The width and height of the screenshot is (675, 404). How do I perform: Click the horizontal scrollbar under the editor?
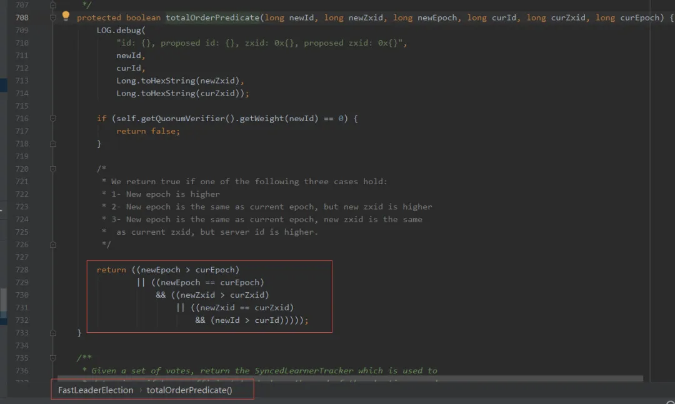point(350,378)
